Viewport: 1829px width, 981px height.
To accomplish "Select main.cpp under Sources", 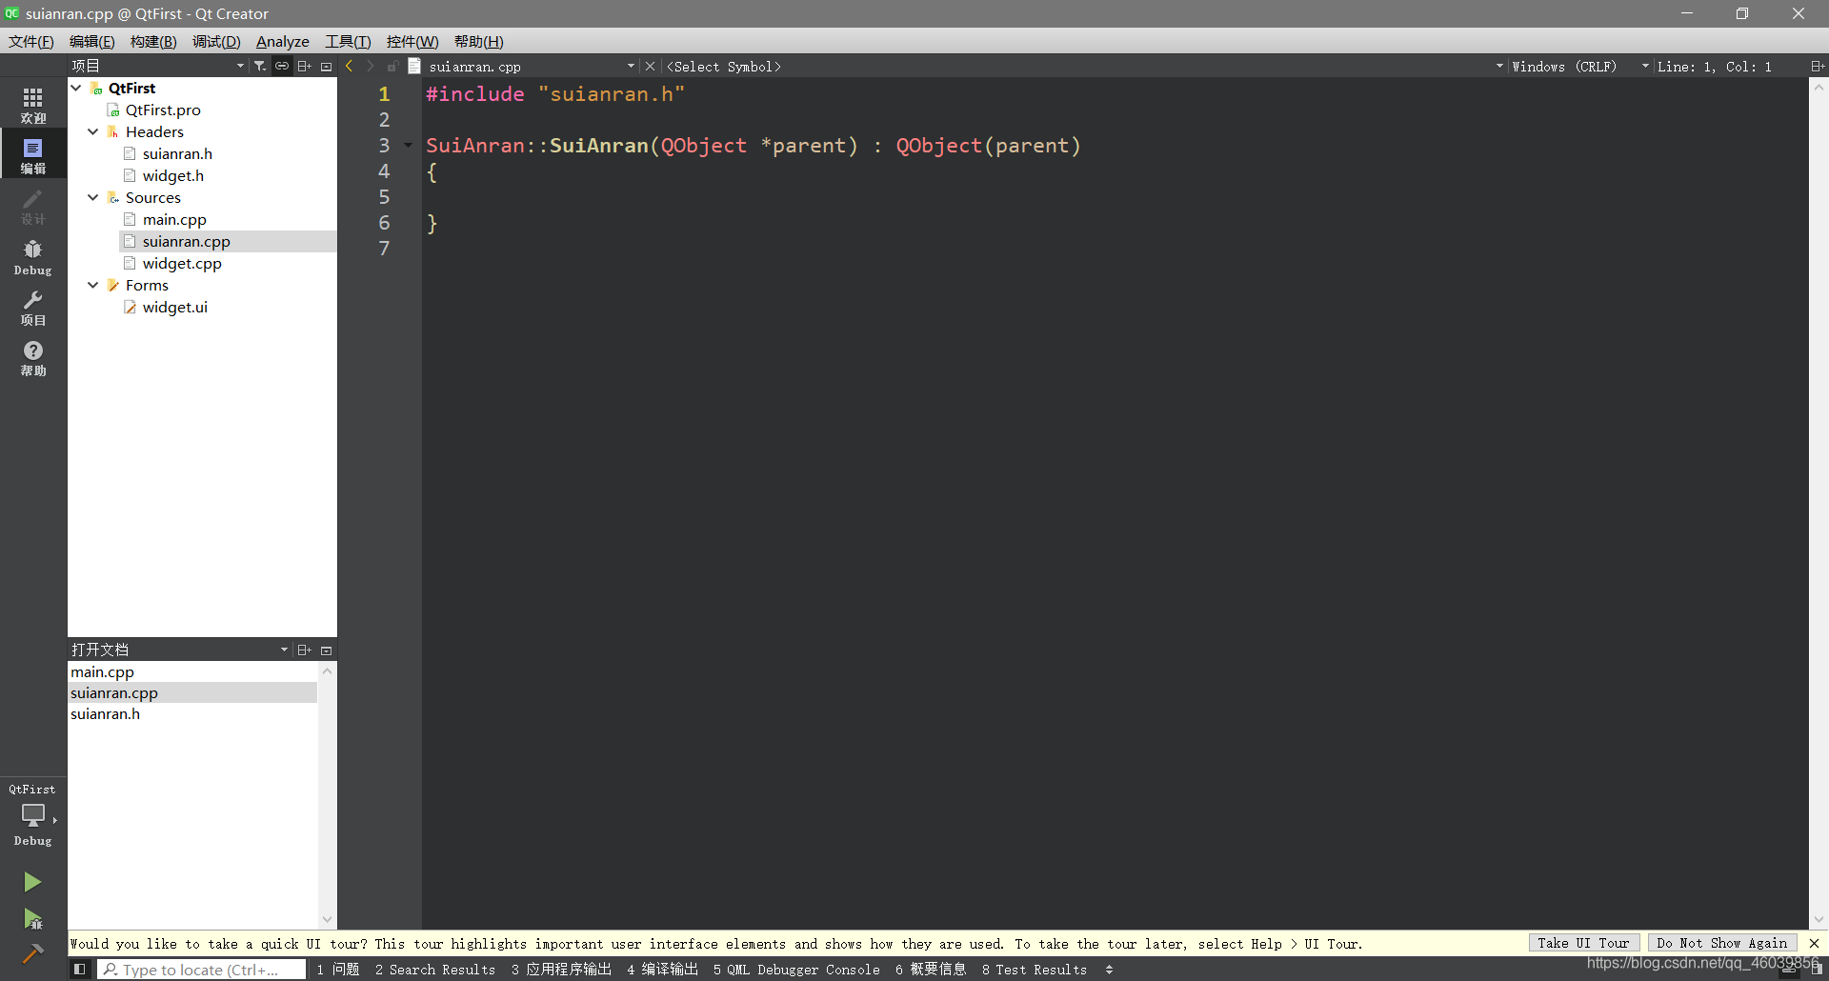I will 174,219.
